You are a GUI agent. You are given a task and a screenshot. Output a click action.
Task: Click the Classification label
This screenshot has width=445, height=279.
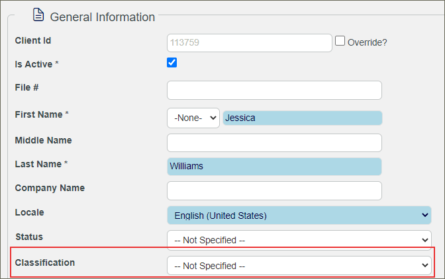tap(45, 262)
